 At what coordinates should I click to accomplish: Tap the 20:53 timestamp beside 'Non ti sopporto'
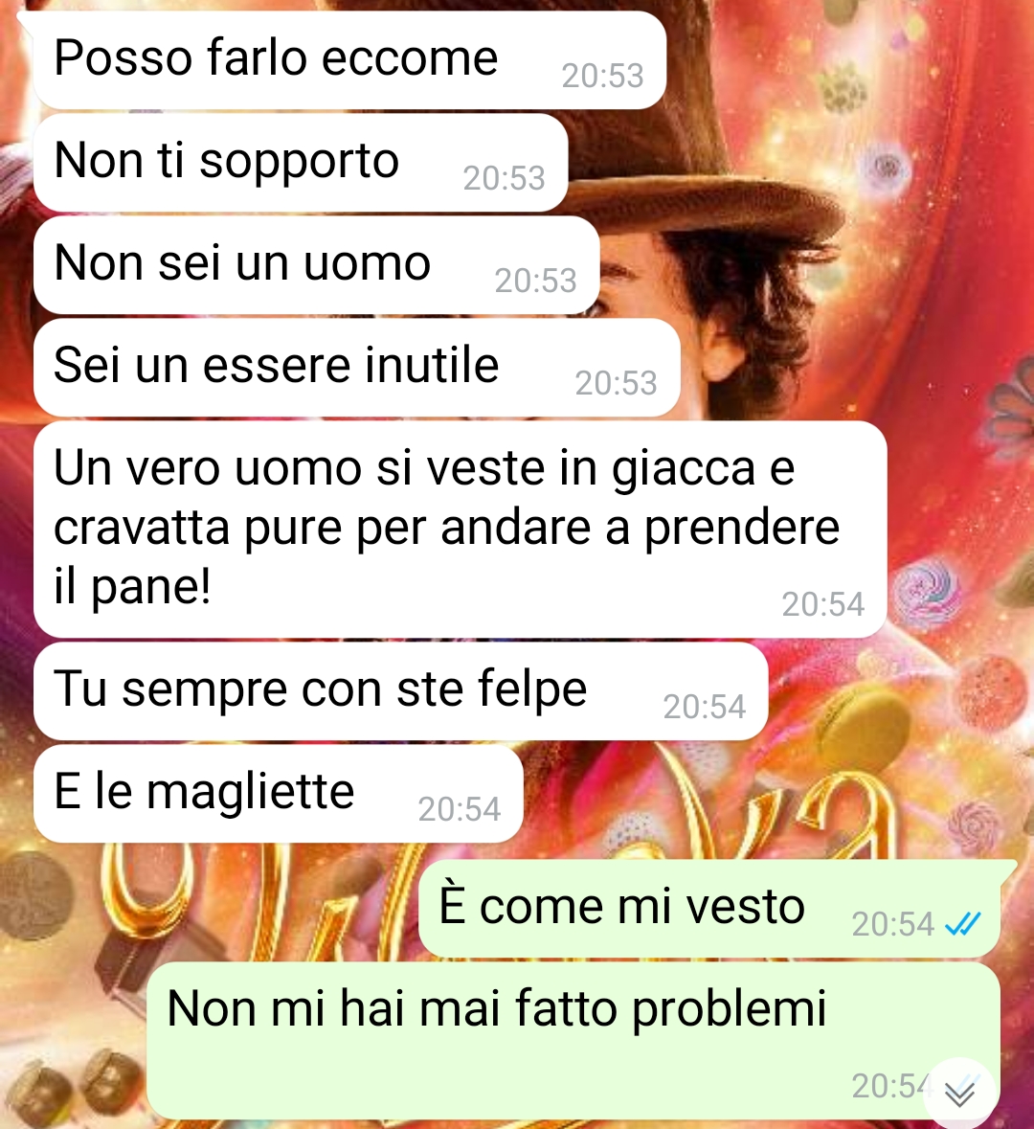pos(504,179)
